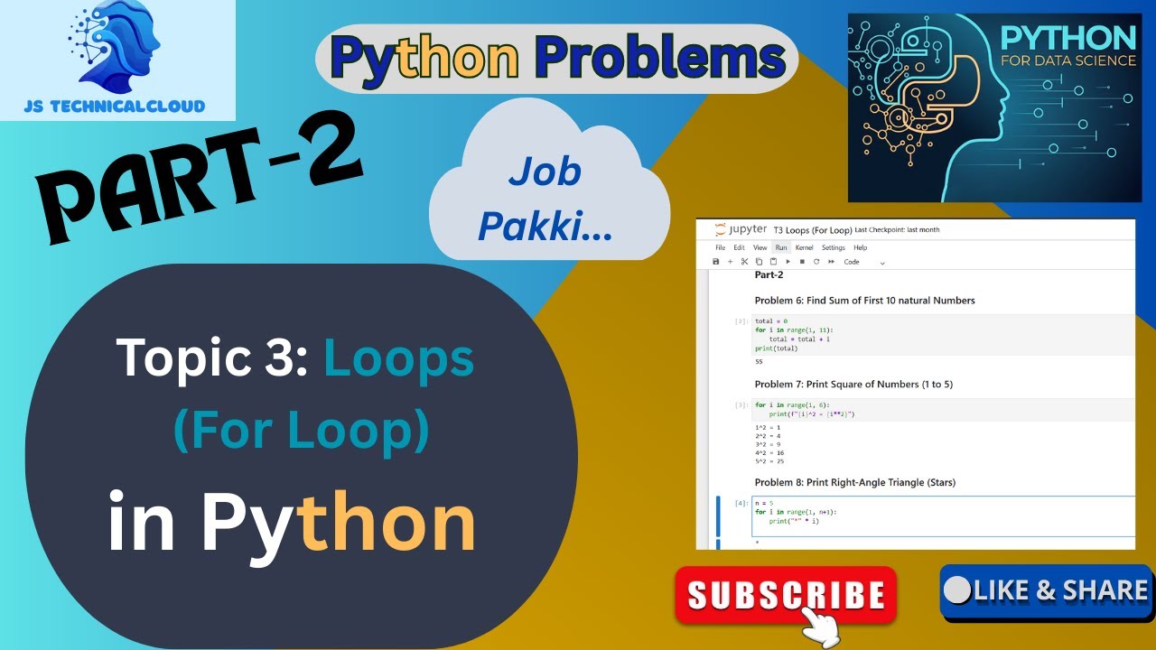Click the Last Checkpoint: last month text

tap(897, 230)
